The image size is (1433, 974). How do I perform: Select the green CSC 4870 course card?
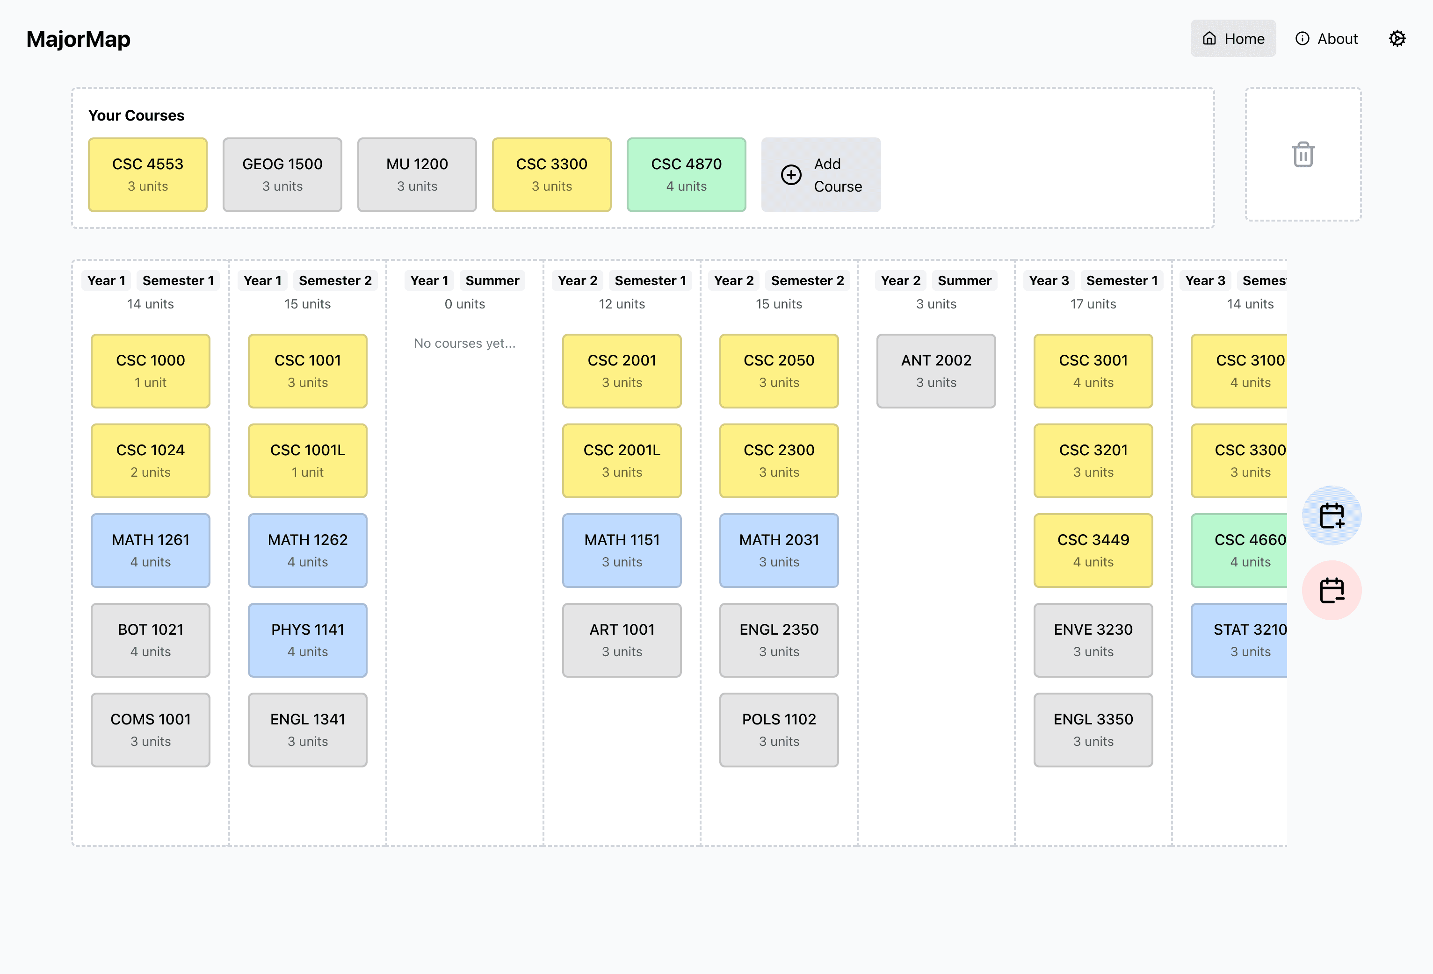tap(686, 175)
